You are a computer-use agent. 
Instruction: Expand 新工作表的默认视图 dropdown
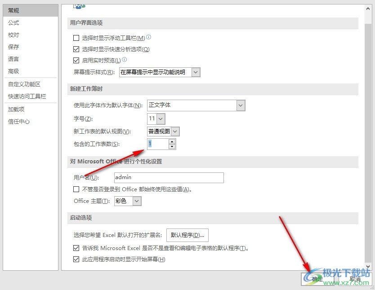point(175,131)
